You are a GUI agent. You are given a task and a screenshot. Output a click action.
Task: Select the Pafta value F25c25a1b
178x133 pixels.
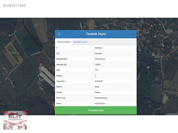click(x=100, y=103)
